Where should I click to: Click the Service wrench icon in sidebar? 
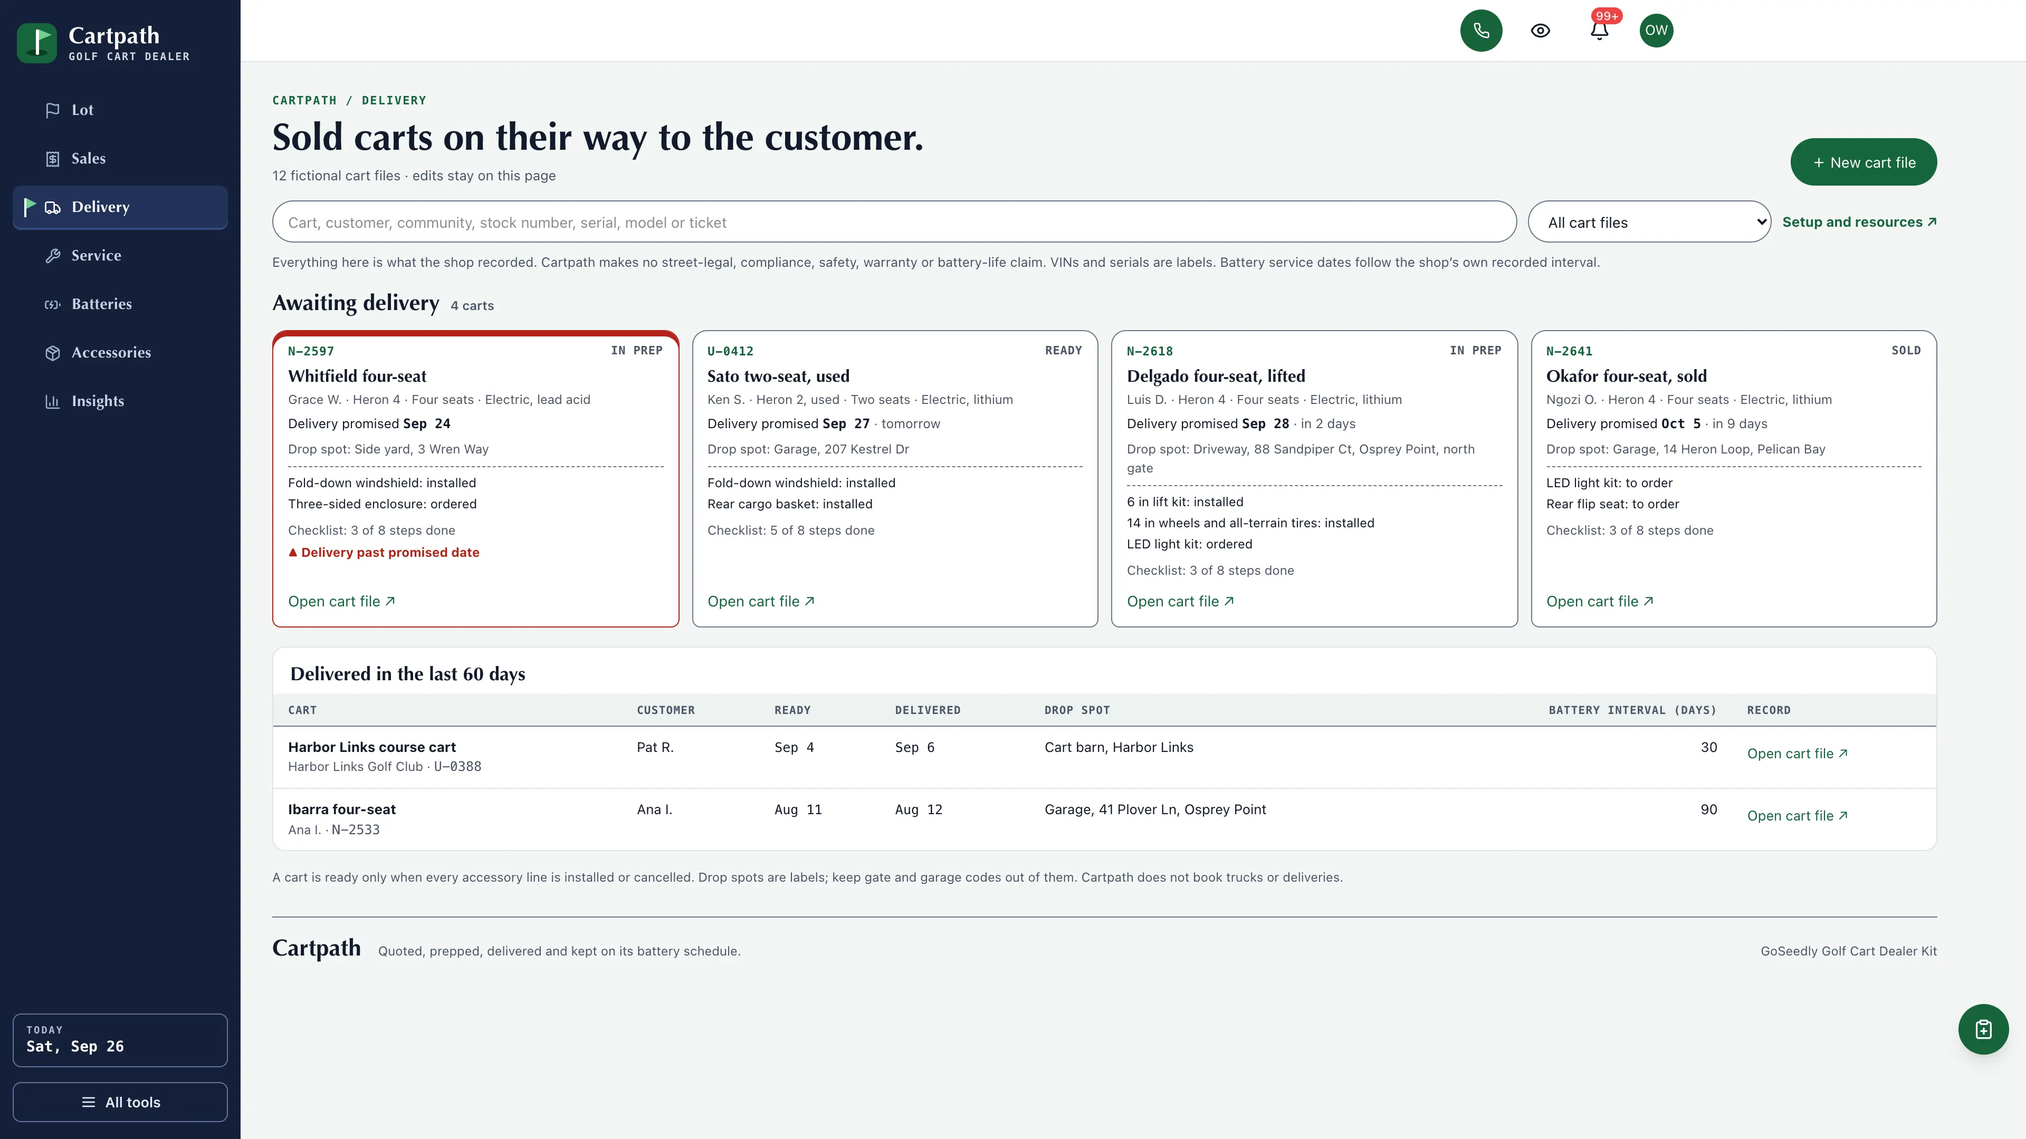pos(53,255)
